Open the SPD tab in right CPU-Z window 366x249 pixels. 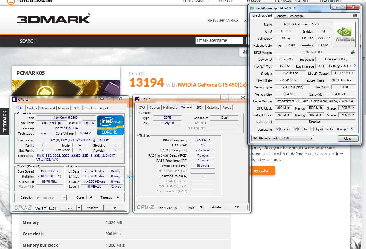point(199,108)
